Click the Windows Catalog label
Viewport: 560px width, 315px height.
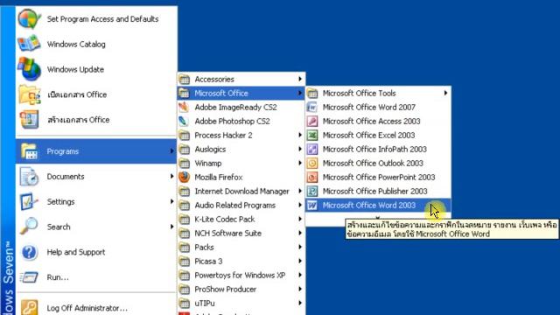tap(76, 45)
